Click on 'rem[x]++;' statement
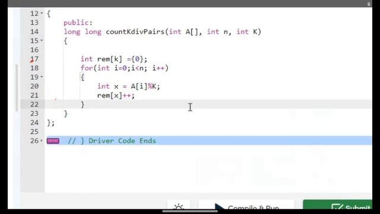This screenshot has height=214, width=380. [x=116, y=95]
